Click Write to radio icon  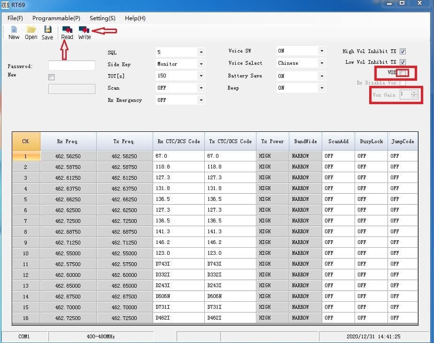pyautogui.click(x=85, y=30)
